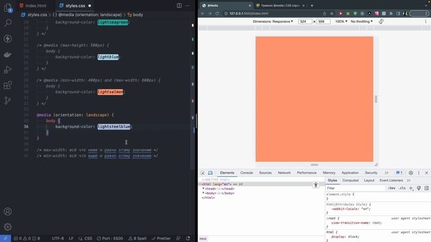Open the browser side panel icon
Image resolution: width=431 pixels, height=242 pixels.
(398, 13)
